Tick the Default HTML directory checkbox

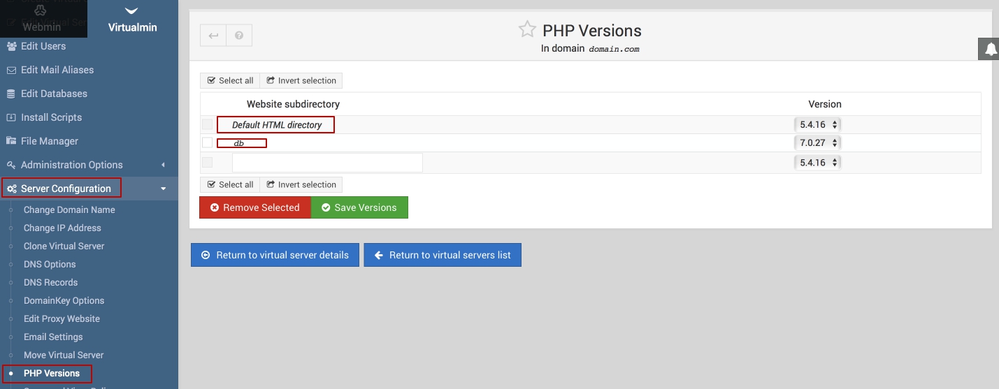tap(207, 124)
